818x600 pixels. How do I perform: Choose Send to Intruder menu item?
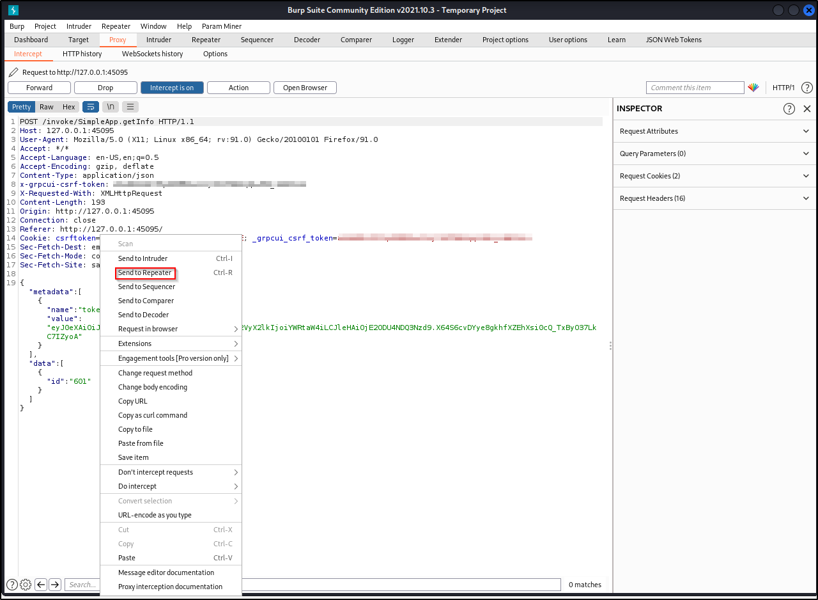pyautogui.click(x=171, y=258)
